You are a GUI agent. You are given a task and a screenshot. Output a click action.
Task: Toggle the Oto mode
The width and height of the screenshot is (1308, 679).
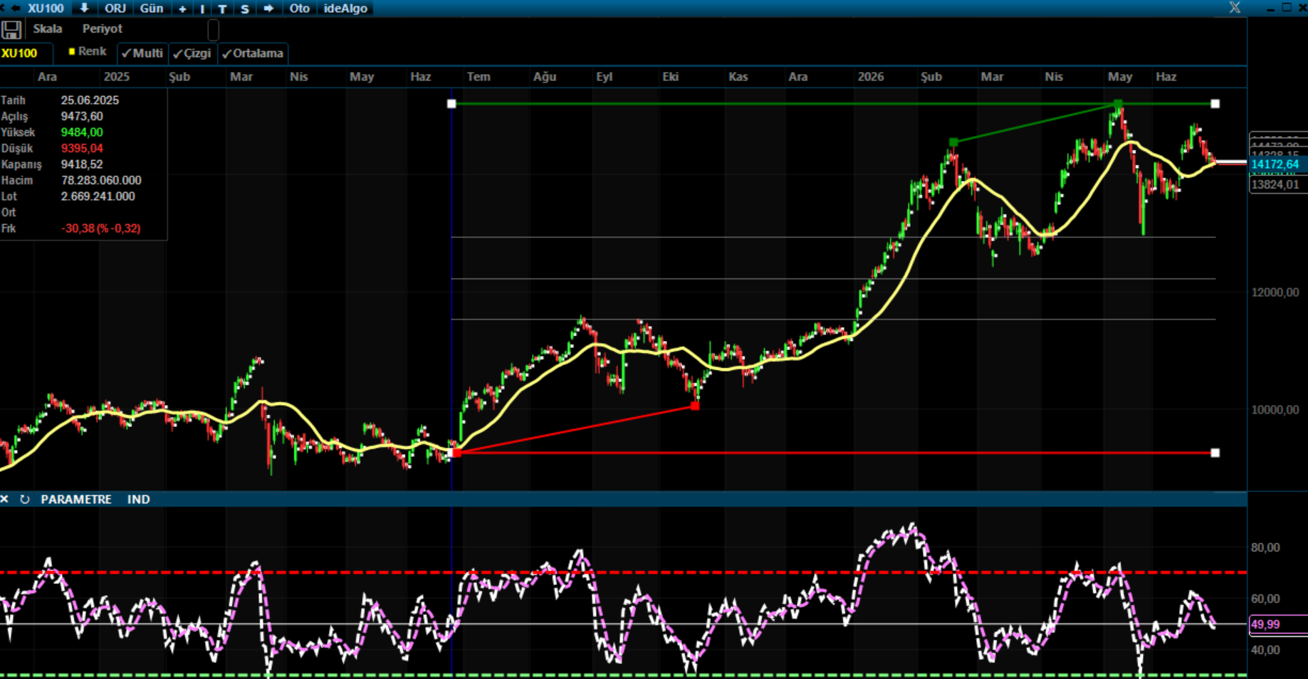point(300,8)
